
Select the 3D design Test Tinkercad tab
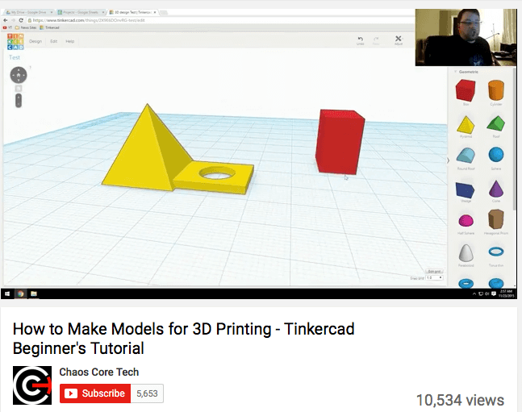click(132, 12)
